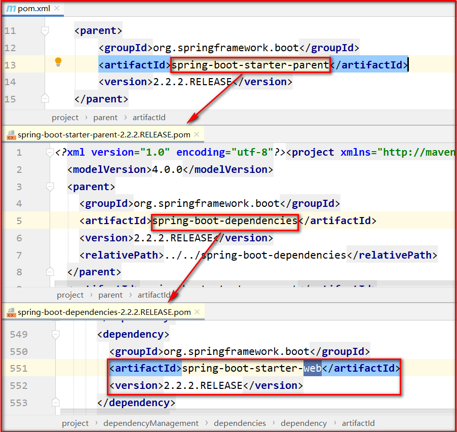
Task: Click horizontal scrollbar in dependencies pom editor
Action: (257, 411)
